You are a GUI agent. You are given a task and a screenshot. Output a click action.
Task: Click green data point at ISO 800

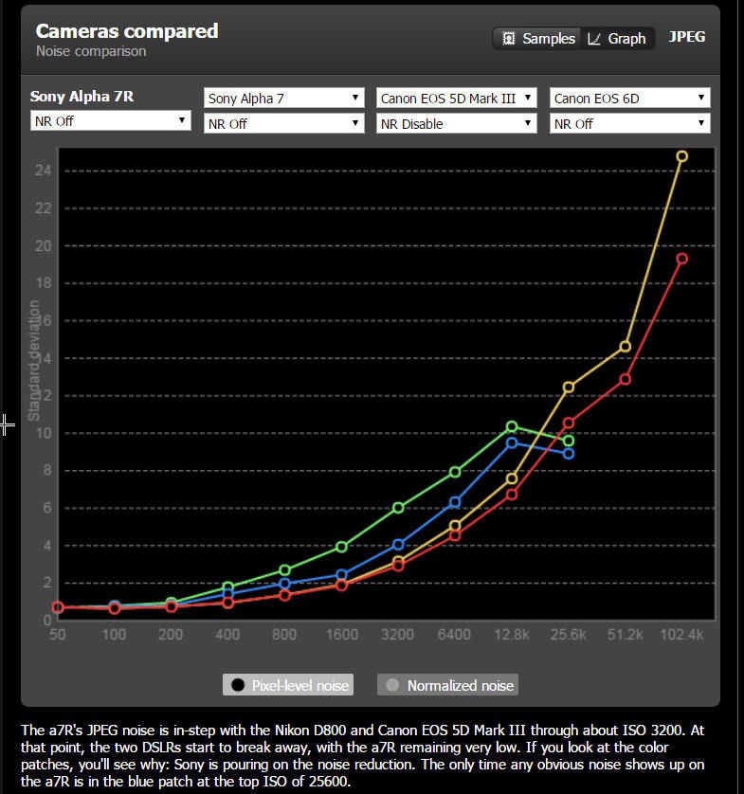point(285,570)
